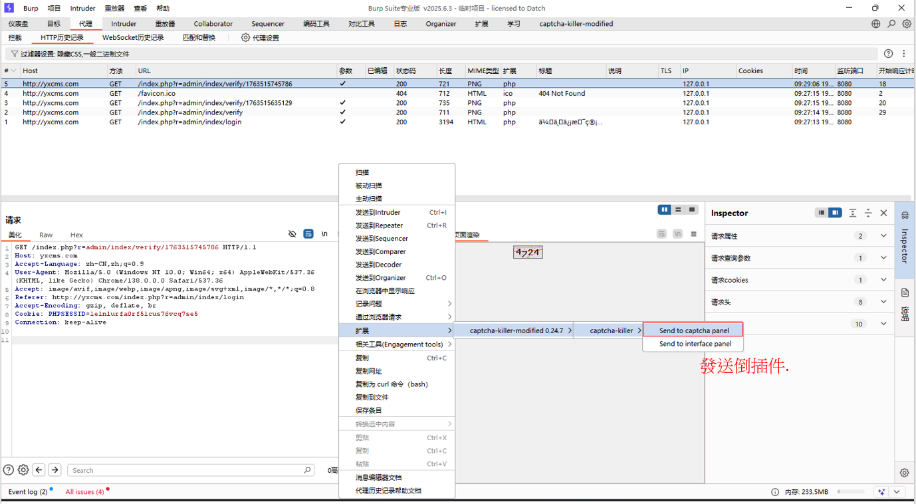Open the history table three-dot menu

[x=904, y=54]
